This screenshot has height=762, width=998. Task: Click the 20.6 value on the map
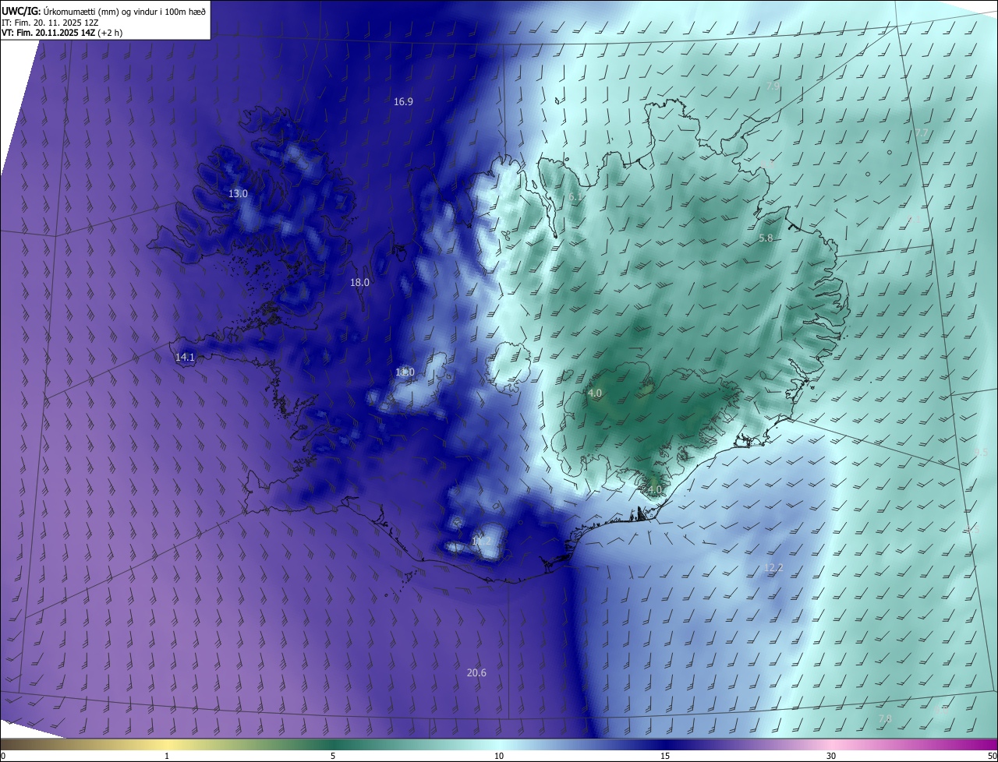click(476, 673)
